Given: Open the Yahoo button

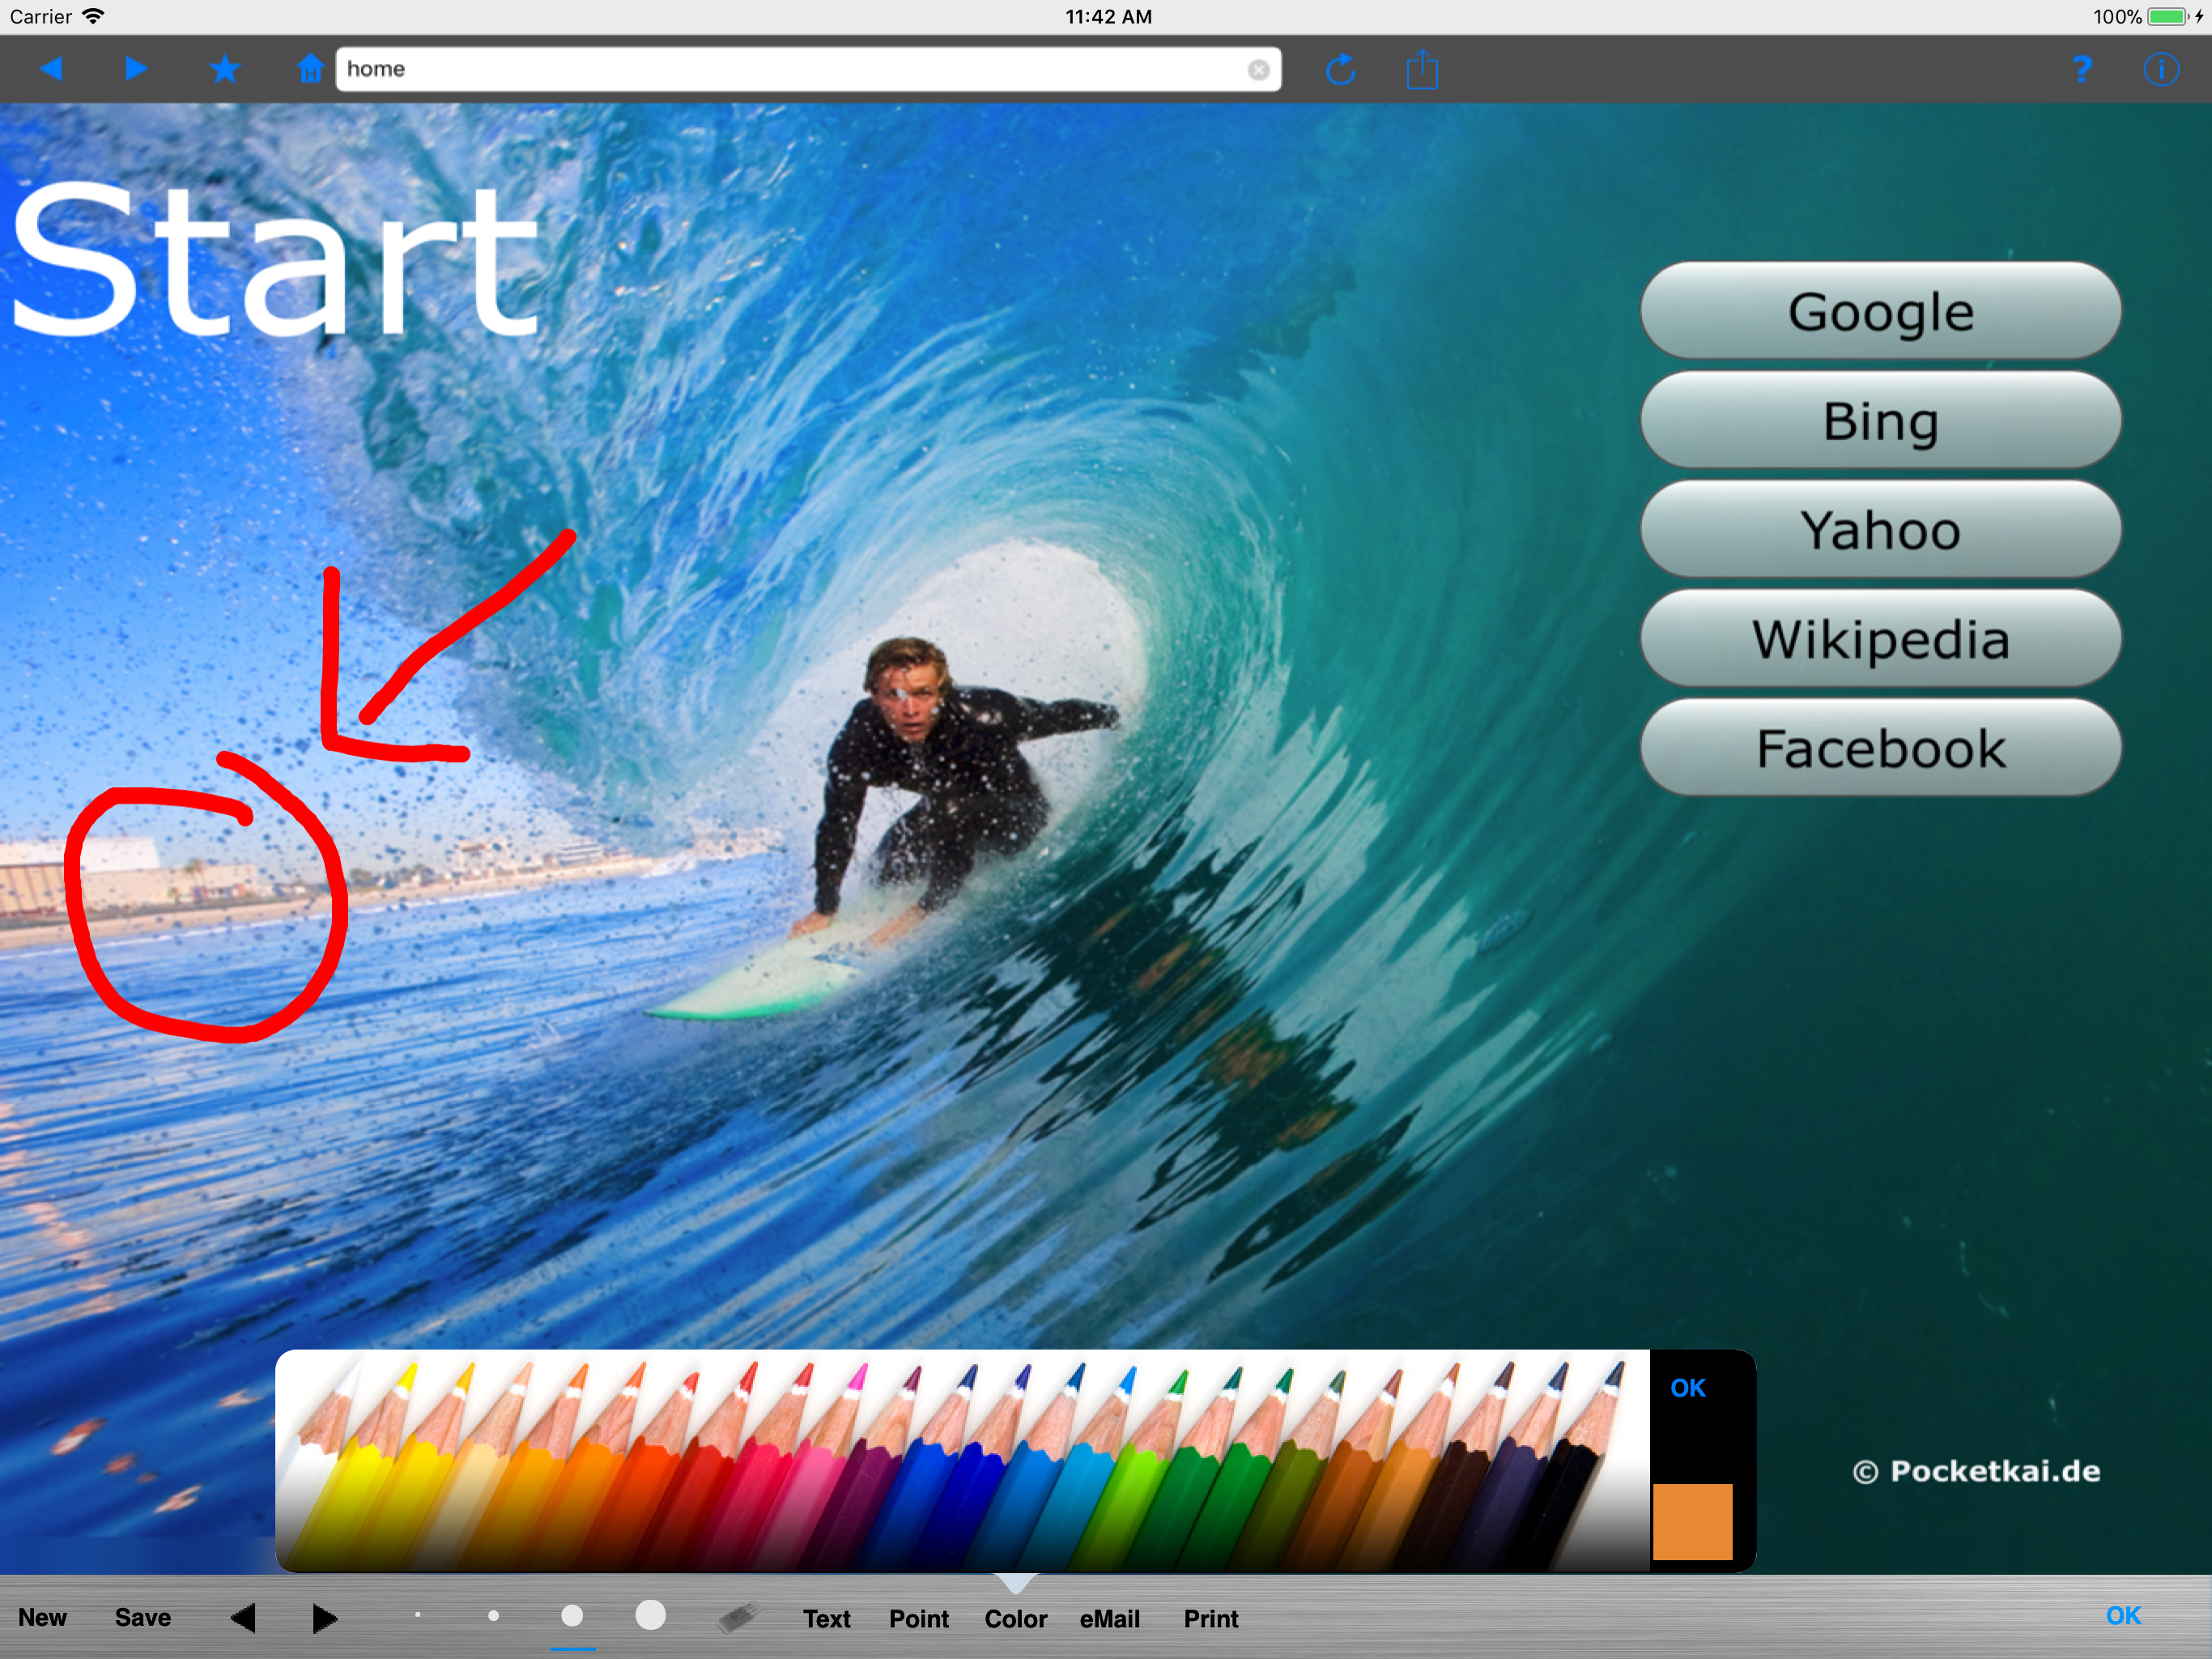Looking at the screenshot, I should tap(1880, 529).
